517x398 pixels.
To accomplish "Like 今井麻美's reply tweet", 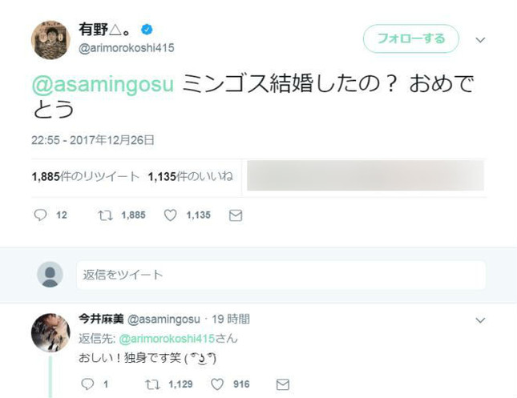I will click(216, 384).
